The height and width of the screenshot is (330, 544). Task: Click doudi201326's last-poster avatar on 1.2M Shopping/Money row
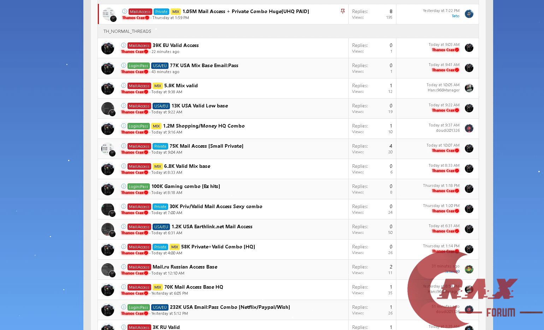tap(469, 128)
